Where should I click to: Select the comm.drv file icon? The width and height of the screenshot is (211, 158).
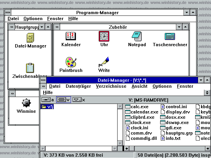[128, 133]
